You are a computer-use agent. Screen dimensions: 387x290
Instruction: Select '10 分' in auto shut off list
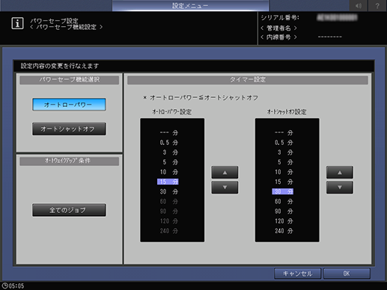point(284,172)
